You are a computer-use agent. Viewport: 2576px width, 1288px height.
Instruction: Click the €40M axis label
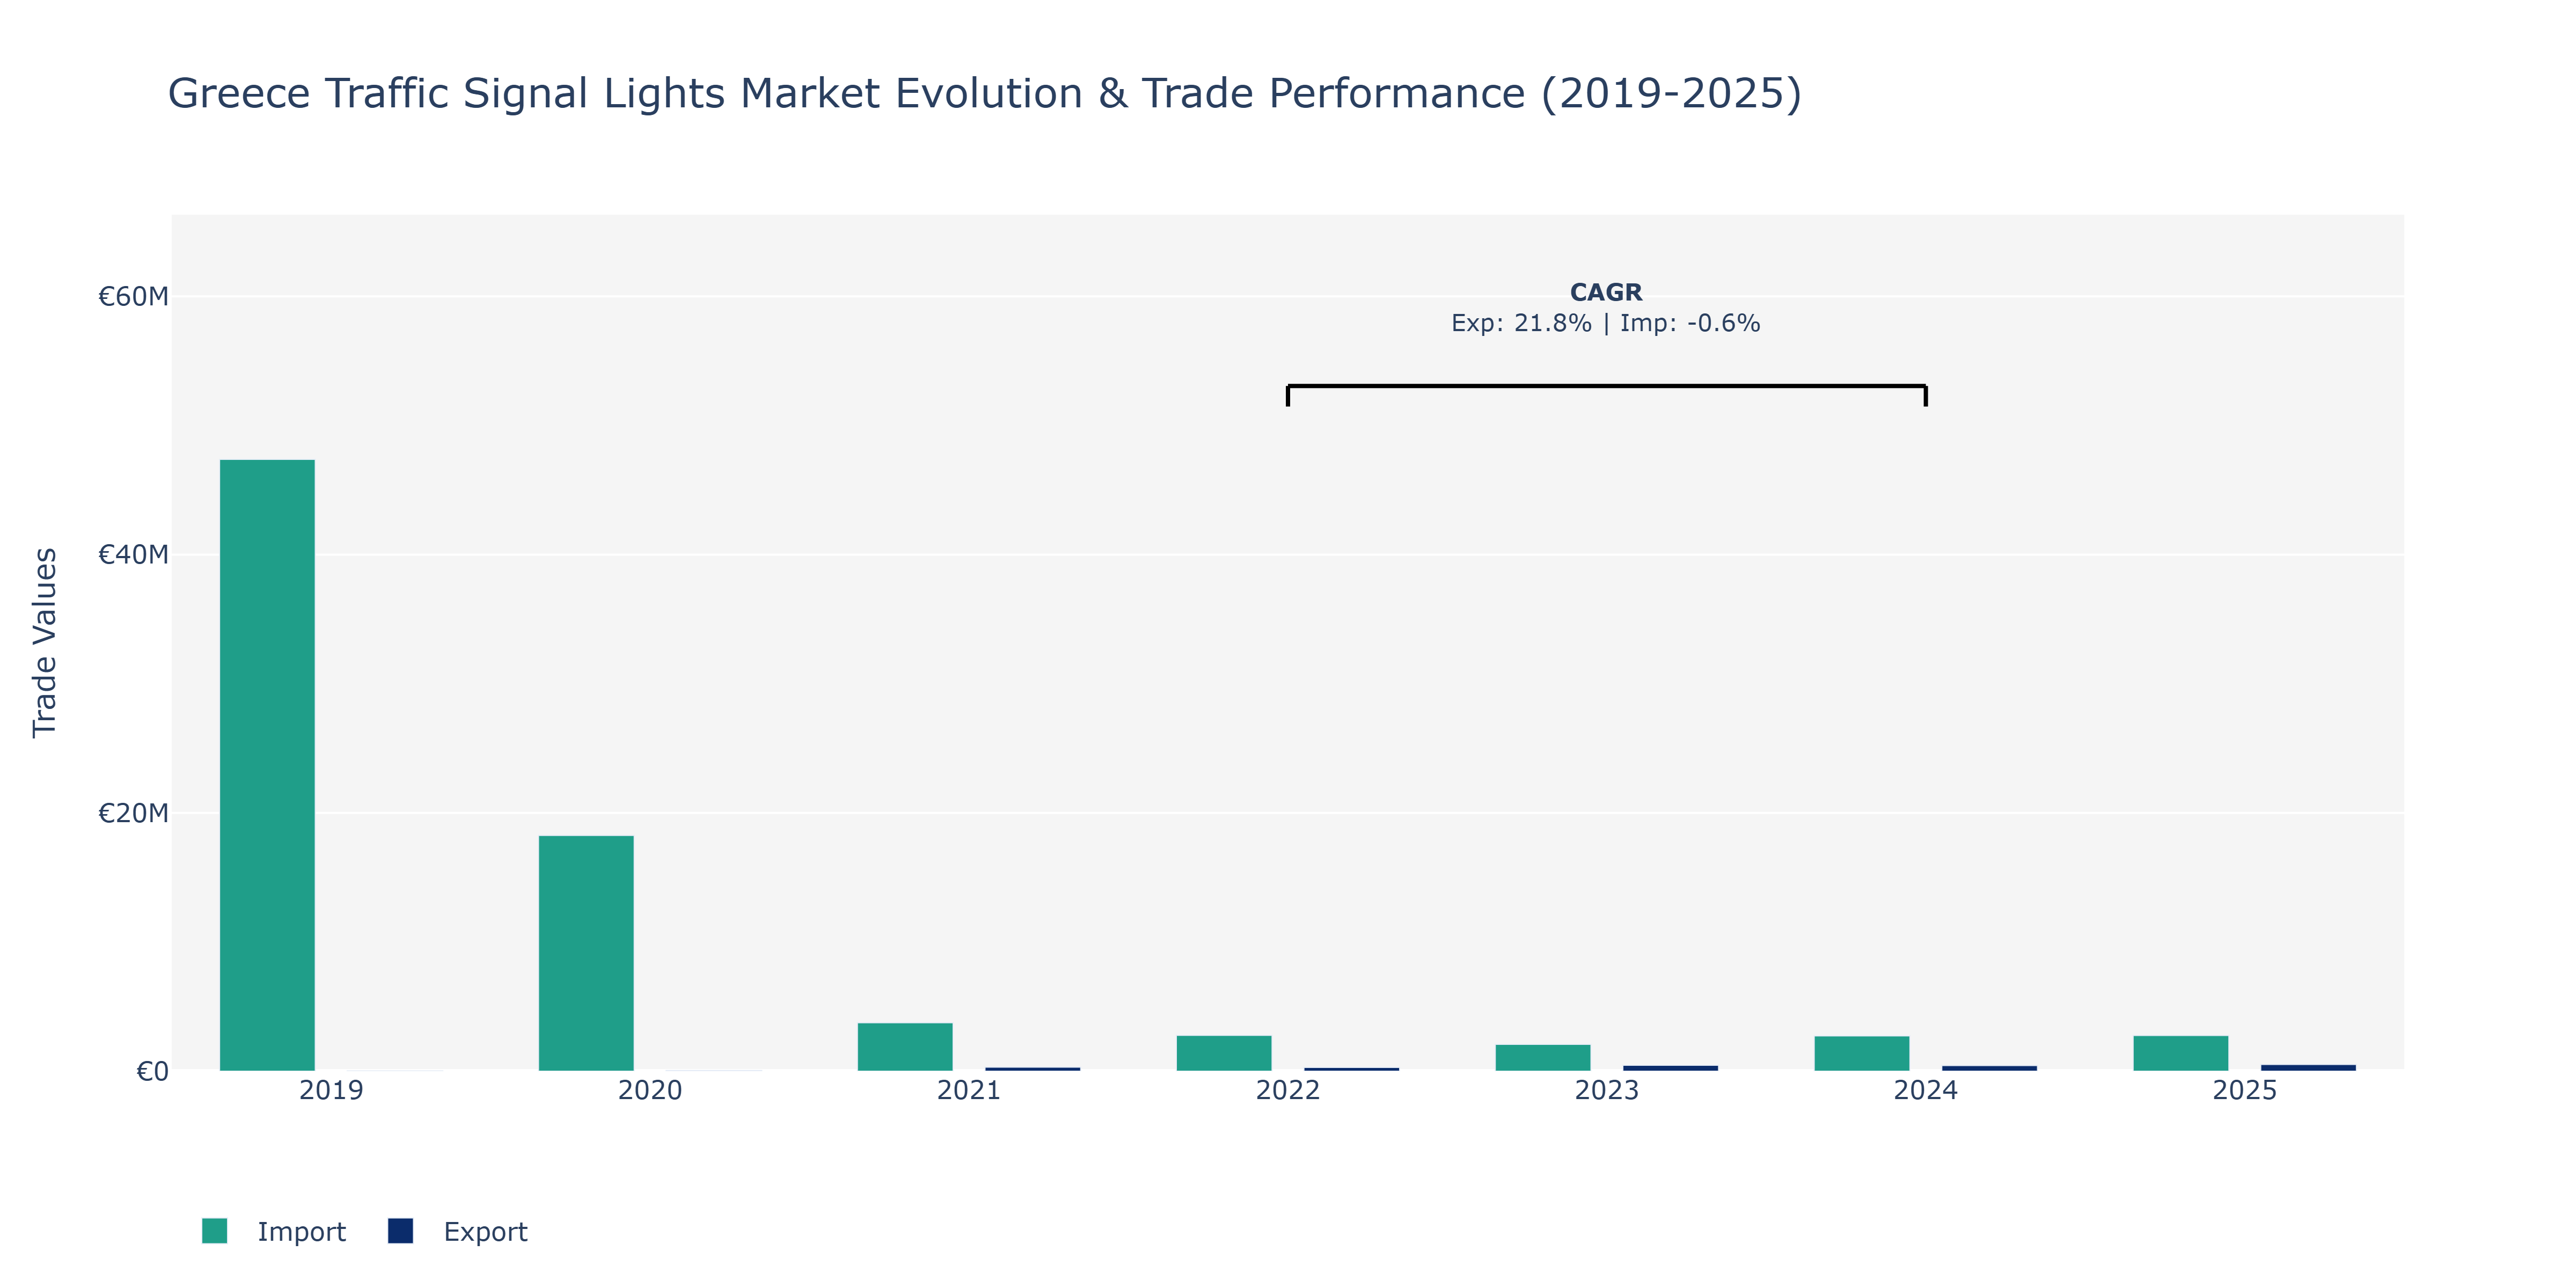(x=133, y=554)
